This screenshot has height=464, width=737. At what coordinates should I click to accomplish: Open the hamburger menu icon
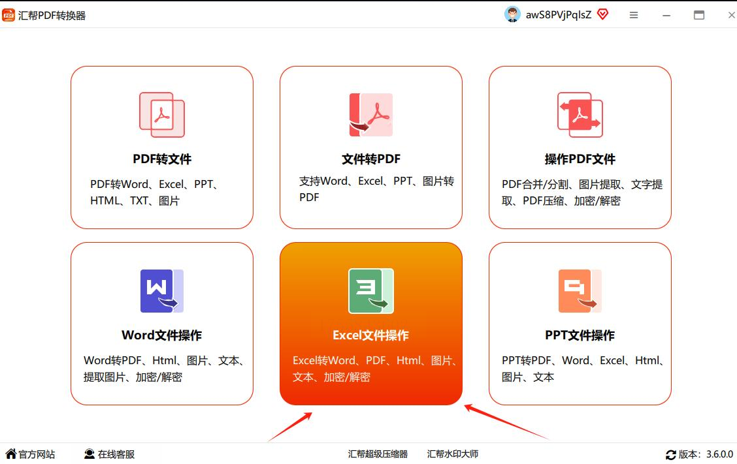click(634, 15)
